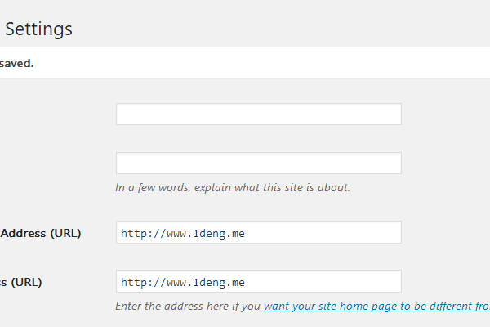Focus the empty top text field

click(258, 114)
